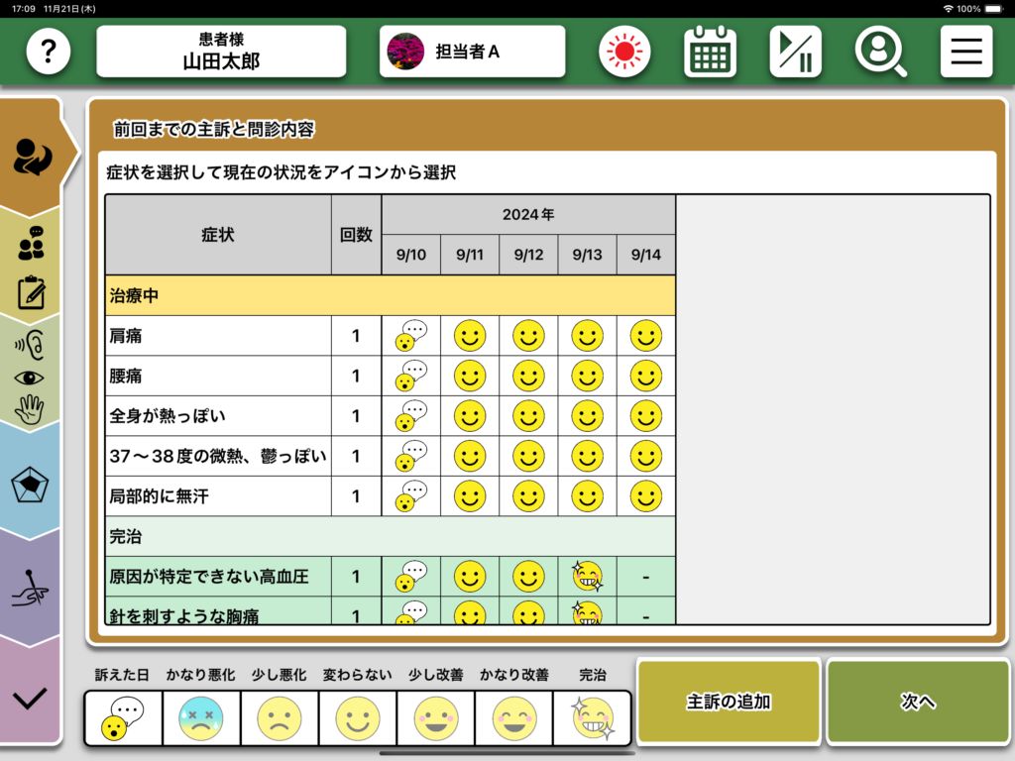Click the red sun icon
Screen dimensions: 1015x761
pyautogui.click(x=624, y=52)
